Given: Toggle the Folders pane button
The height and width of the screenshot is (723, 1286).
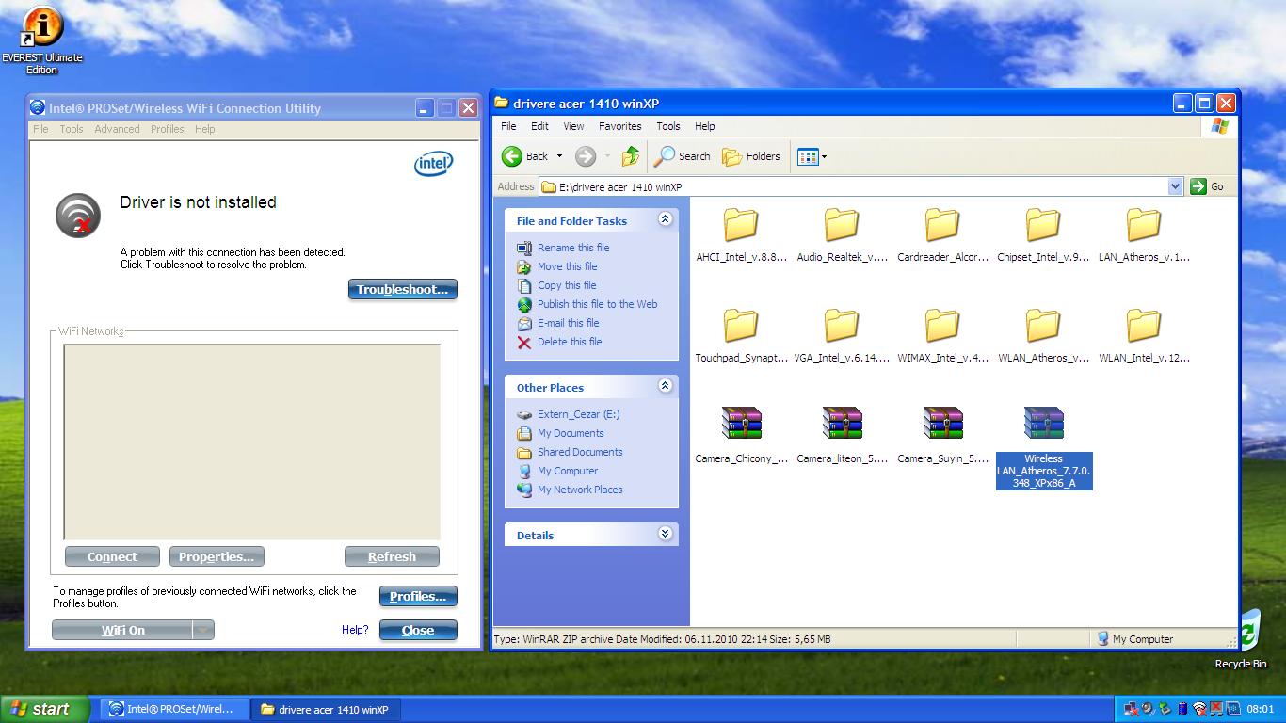Looking at the screenshot, I should [751, 156].
